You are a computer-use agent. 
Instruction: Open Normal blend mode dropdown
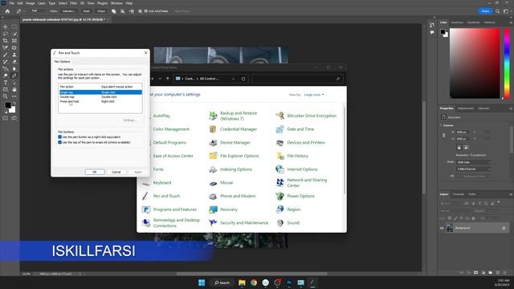(x=455, y=211)
